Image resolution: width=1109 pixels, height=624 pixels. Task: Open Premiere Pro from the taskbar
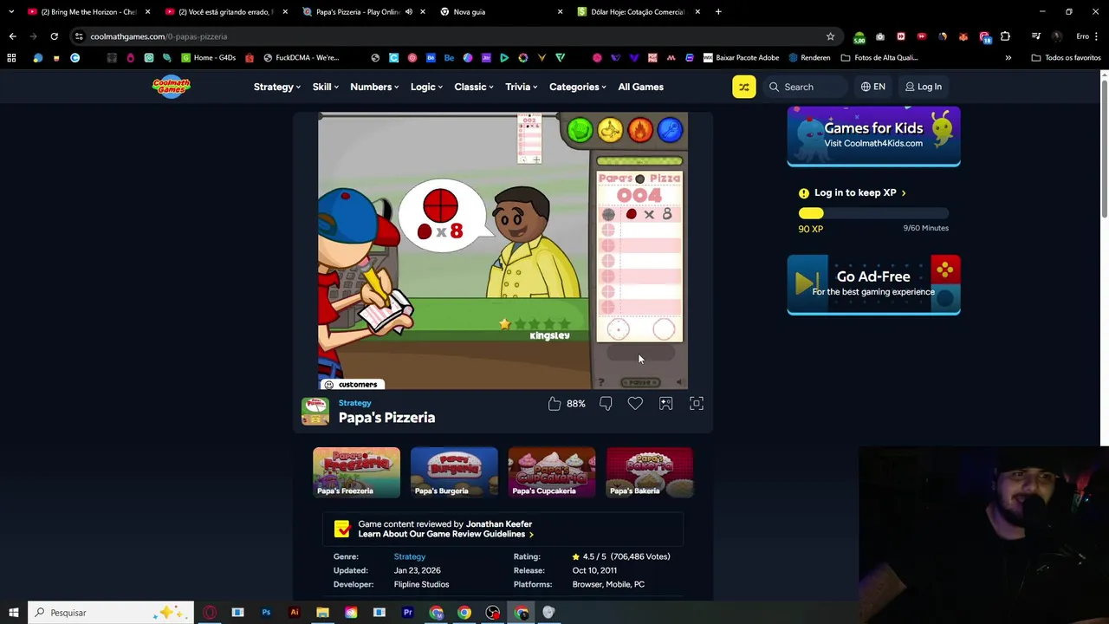(x=407, y=613)
